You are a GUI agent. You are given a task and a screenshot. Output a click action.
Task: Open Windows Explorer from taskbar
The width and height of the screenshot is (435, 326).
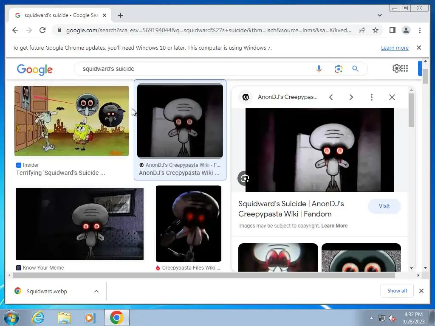(x=64, y=318)
